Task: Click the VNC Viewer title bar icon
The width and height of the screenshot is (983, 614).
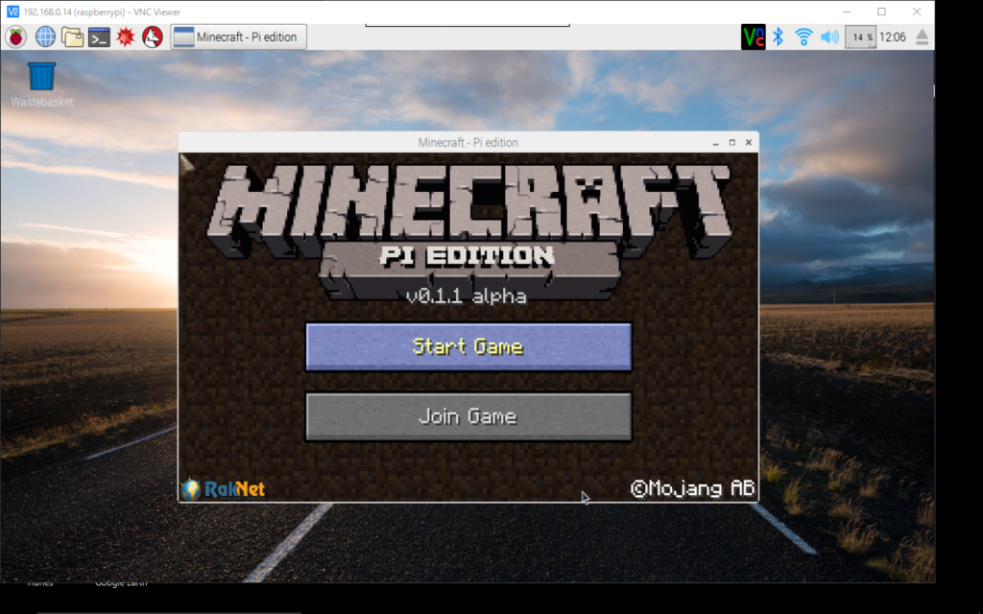Action: 12,12
